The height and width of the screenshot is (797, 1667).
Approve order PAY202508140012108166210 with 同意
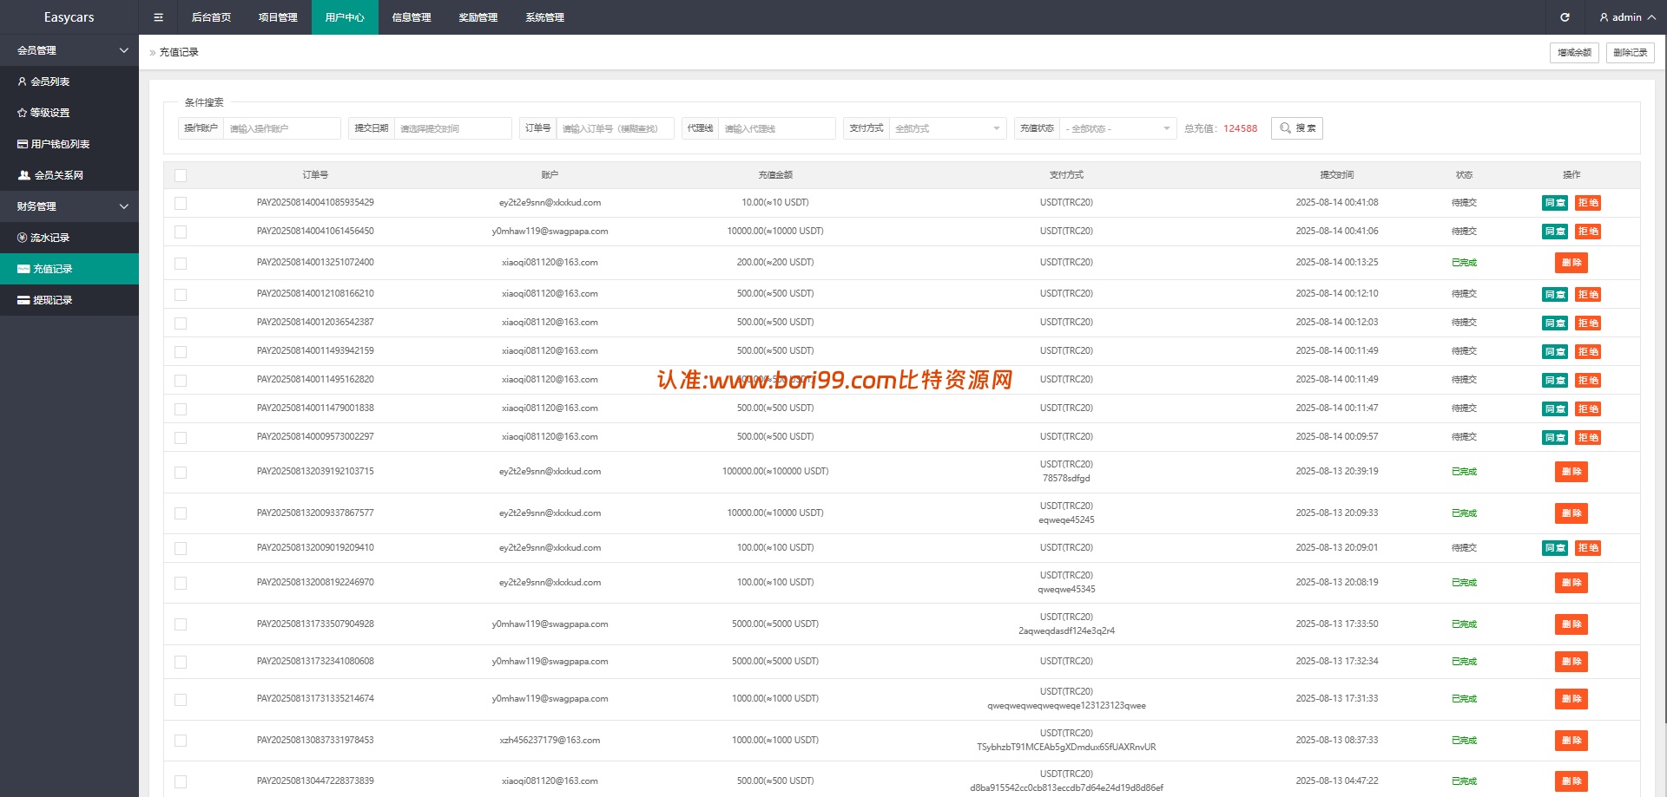coord(1555,295)
